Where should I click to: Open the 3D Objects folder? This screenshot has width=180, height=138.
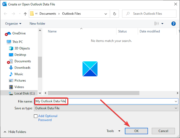coord(22,48)
